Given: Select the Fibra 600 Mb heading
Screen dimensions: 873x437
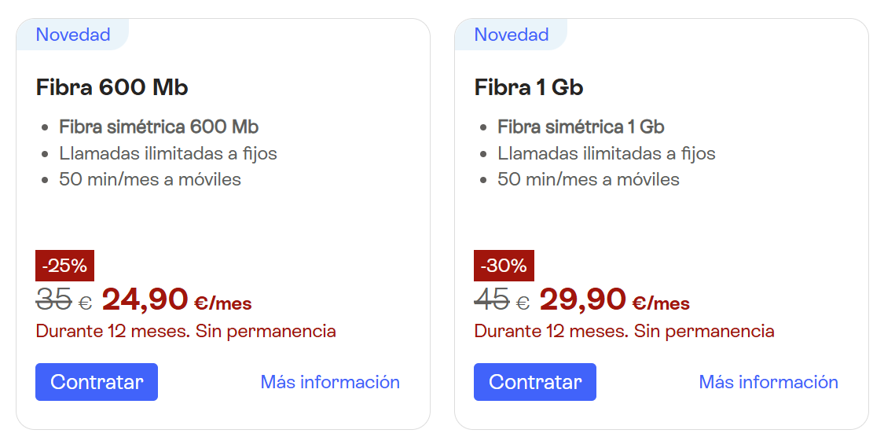Looking at the screenshot, I should [x=112, y=86].
